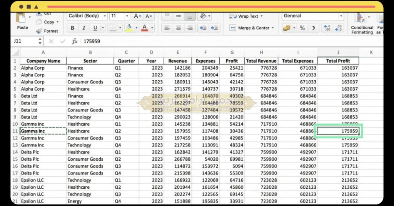394x206 pixels.
Task: Click the formula cancel X icon
Action: [x=51, y=41]
